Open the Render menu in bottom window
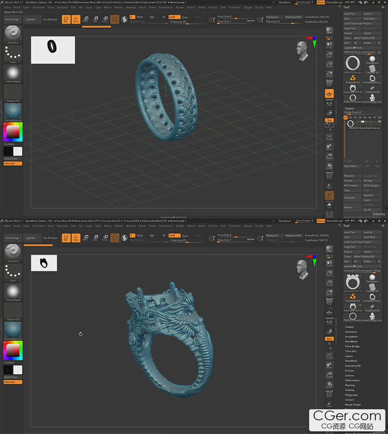 tap(180, 226)
